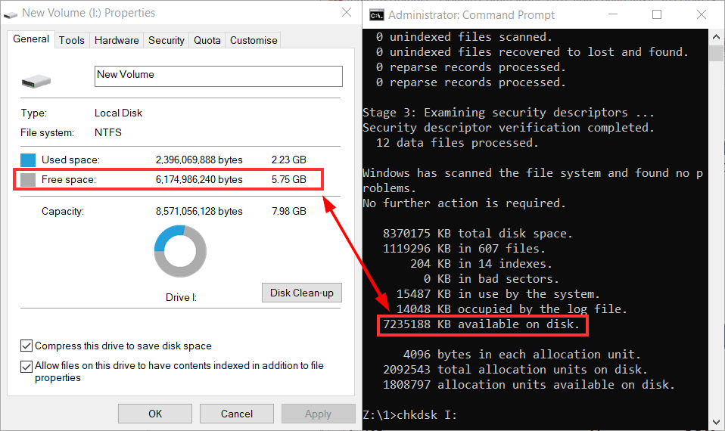Image resolution: width=725 pixels, height=431 pixels.
Task: Select the General tab
Action: click(31, 39)
